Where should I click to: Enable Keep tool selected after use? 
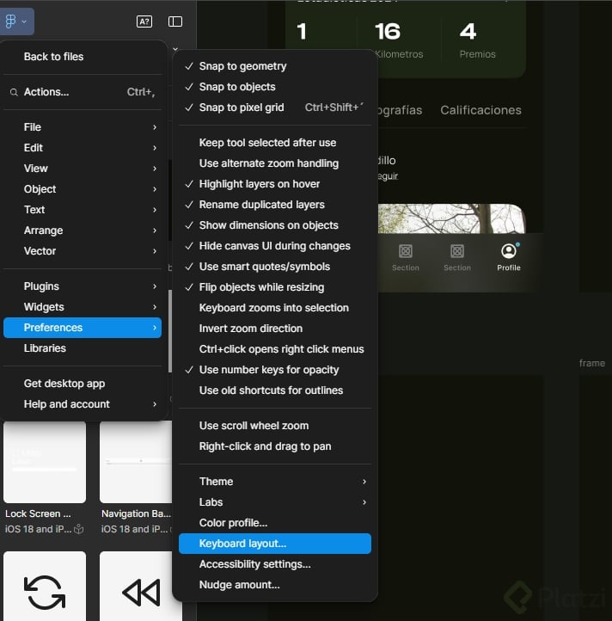click(275, 143)
